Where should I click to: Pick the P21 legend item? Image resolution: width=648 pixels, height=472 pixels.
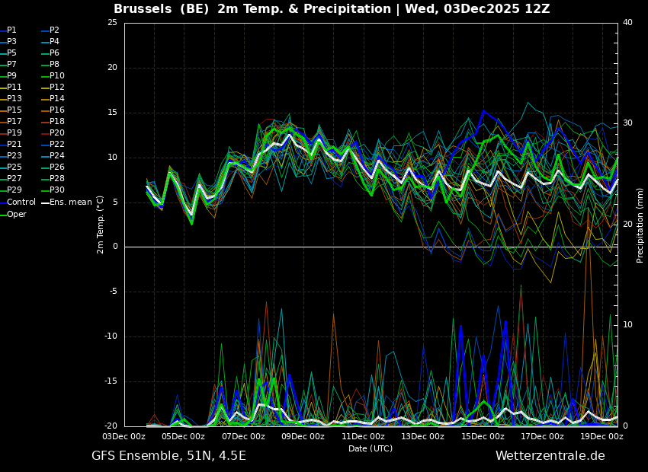(11, 145)
